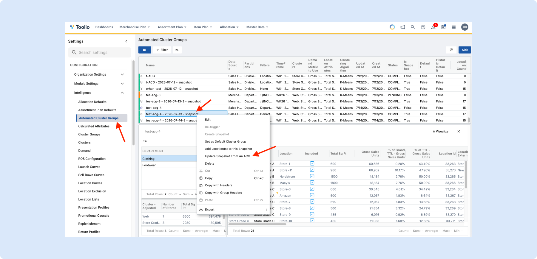Open Launch Curves settings
Viewport: 537px width, 259px height.
click(x=89, y=167)
